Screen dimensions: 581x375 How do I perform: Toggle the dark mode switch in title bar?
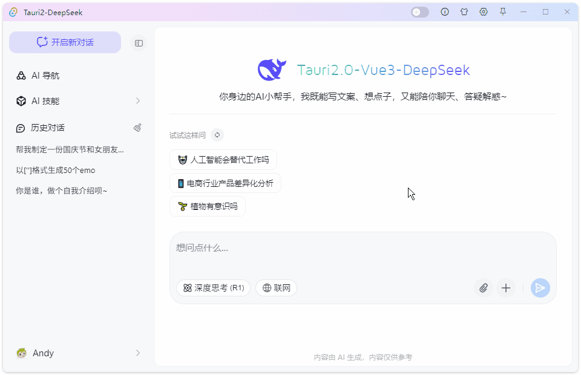tap(420, 12)
